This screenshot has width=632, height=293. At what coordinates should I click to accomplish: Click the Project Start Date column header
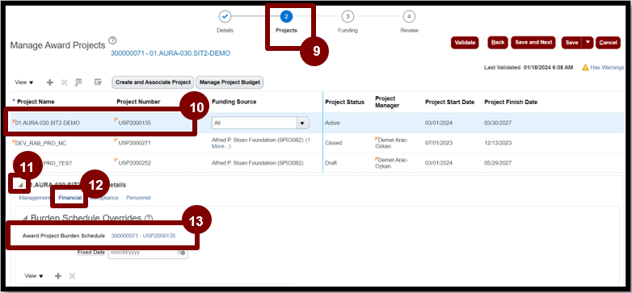[x=449, y=103]
